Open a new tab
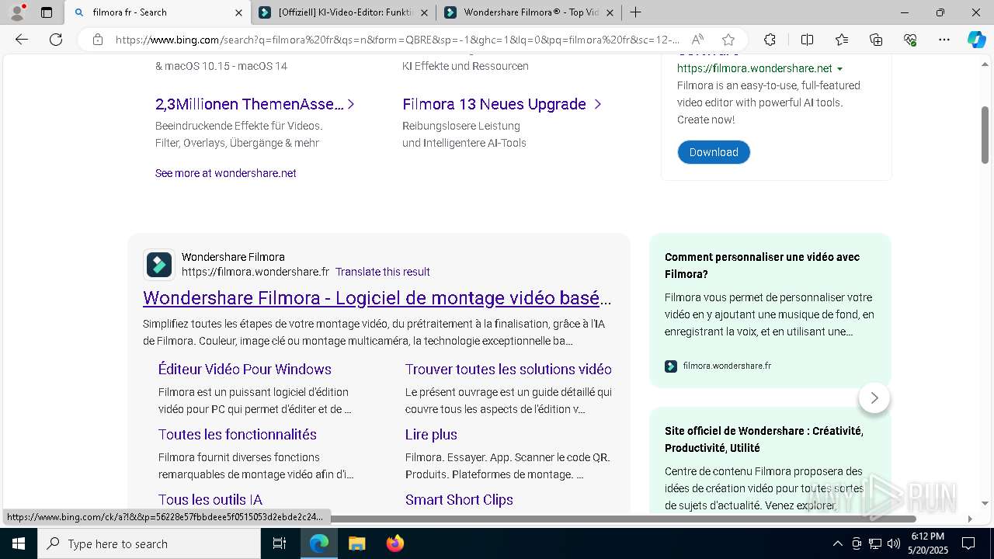Image resolution: width=994 pixels, height=559 pixels. (x=635, y=12)
